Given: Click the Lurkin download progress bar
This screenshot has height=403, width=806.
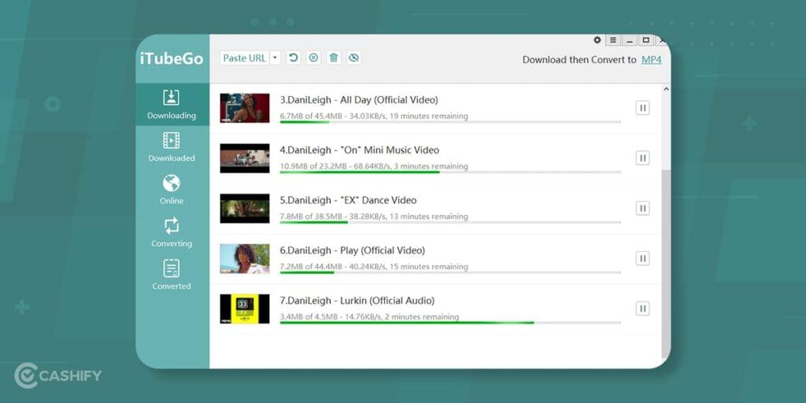Looking at the screenshot, I should pos(449,323).
